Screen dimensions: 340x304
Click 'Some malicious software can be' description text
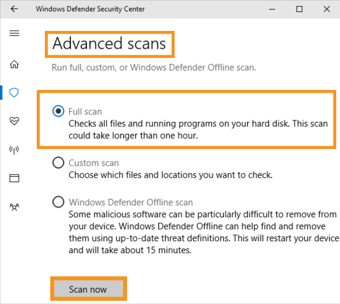pyautogui.click(x=204, y=232)
